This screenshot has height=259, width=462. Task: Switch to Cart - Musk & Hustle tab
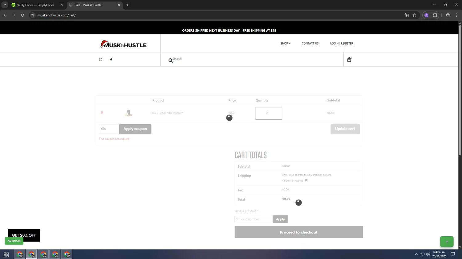[x=94, y=5]
